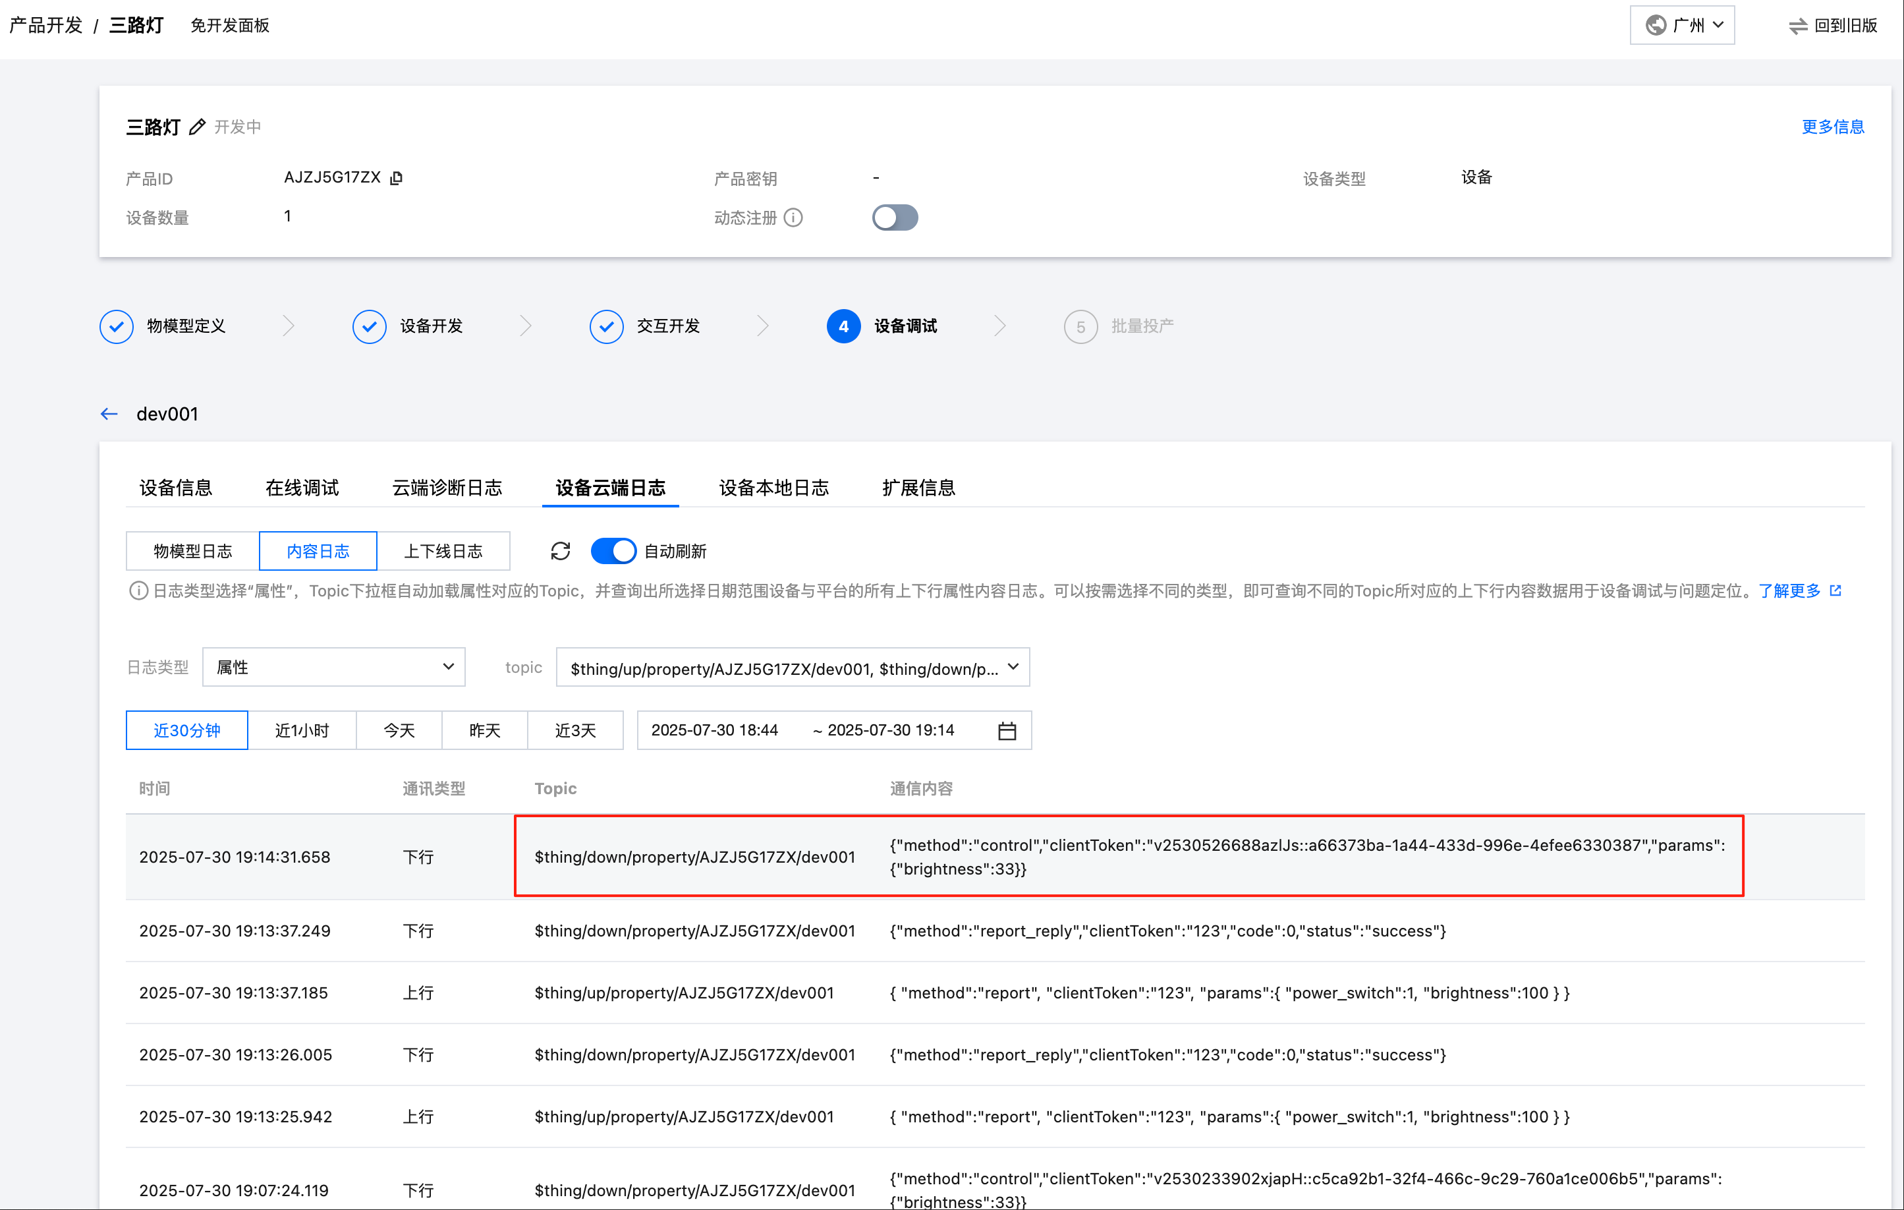The image size is (1904, 1210).
Task: Switch to the 设备本地日志 tab
Action: [x=773, y=487]
